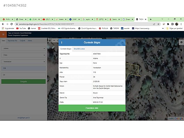This screenshot has height=138, width=184.
Task: Click the Leaflet attribution link
Action: click(x=171, y=118)
